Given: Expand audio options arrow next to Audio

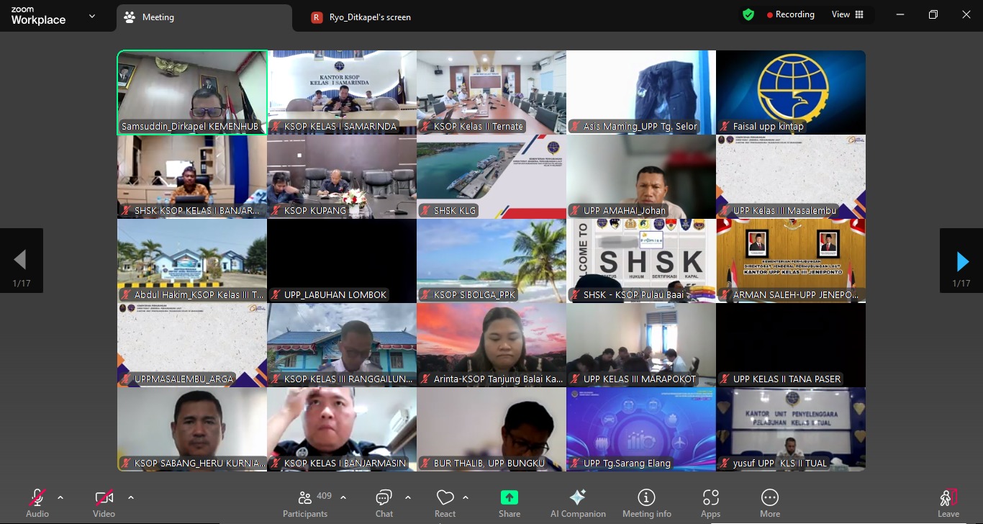Looking at the screenshot, I should point(60,497).
